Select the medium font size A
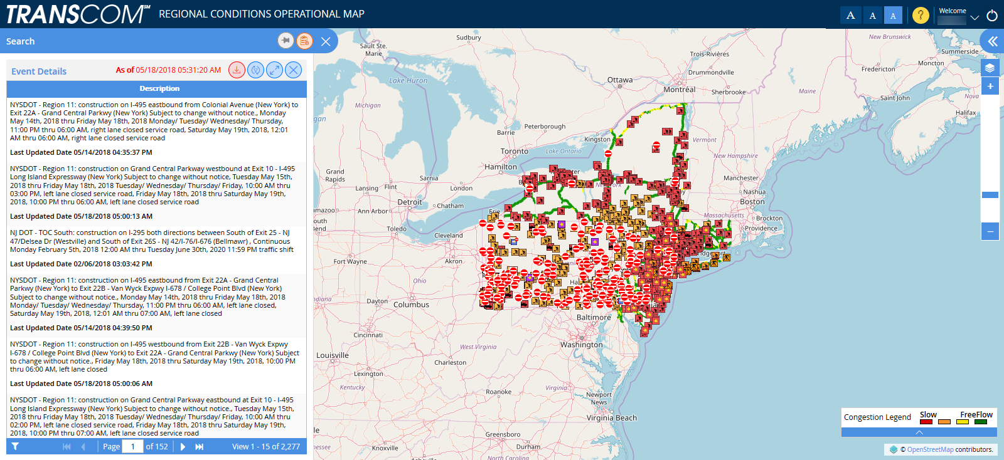 (872, 15)
